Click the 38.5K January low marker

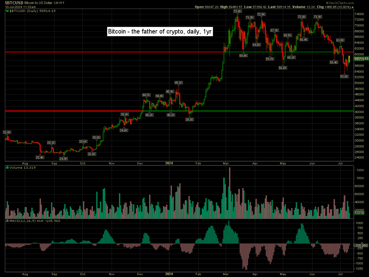click(190, 119)
